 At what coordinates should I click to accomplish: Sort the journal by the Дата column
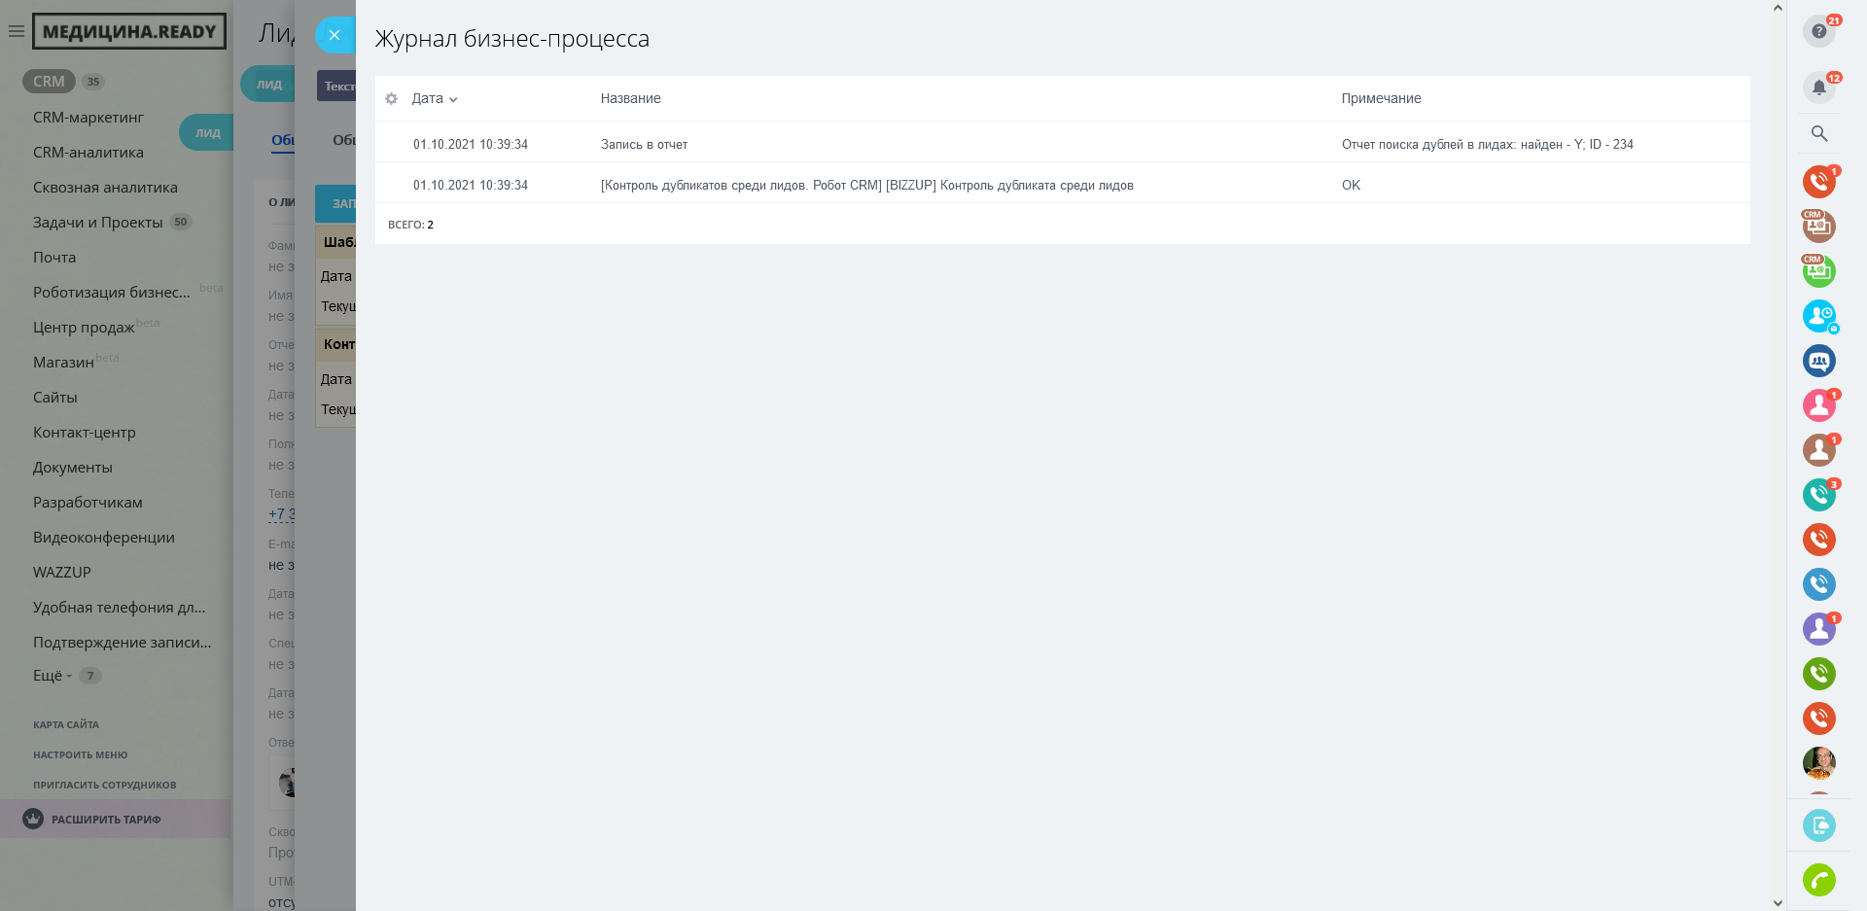(434, 98)
